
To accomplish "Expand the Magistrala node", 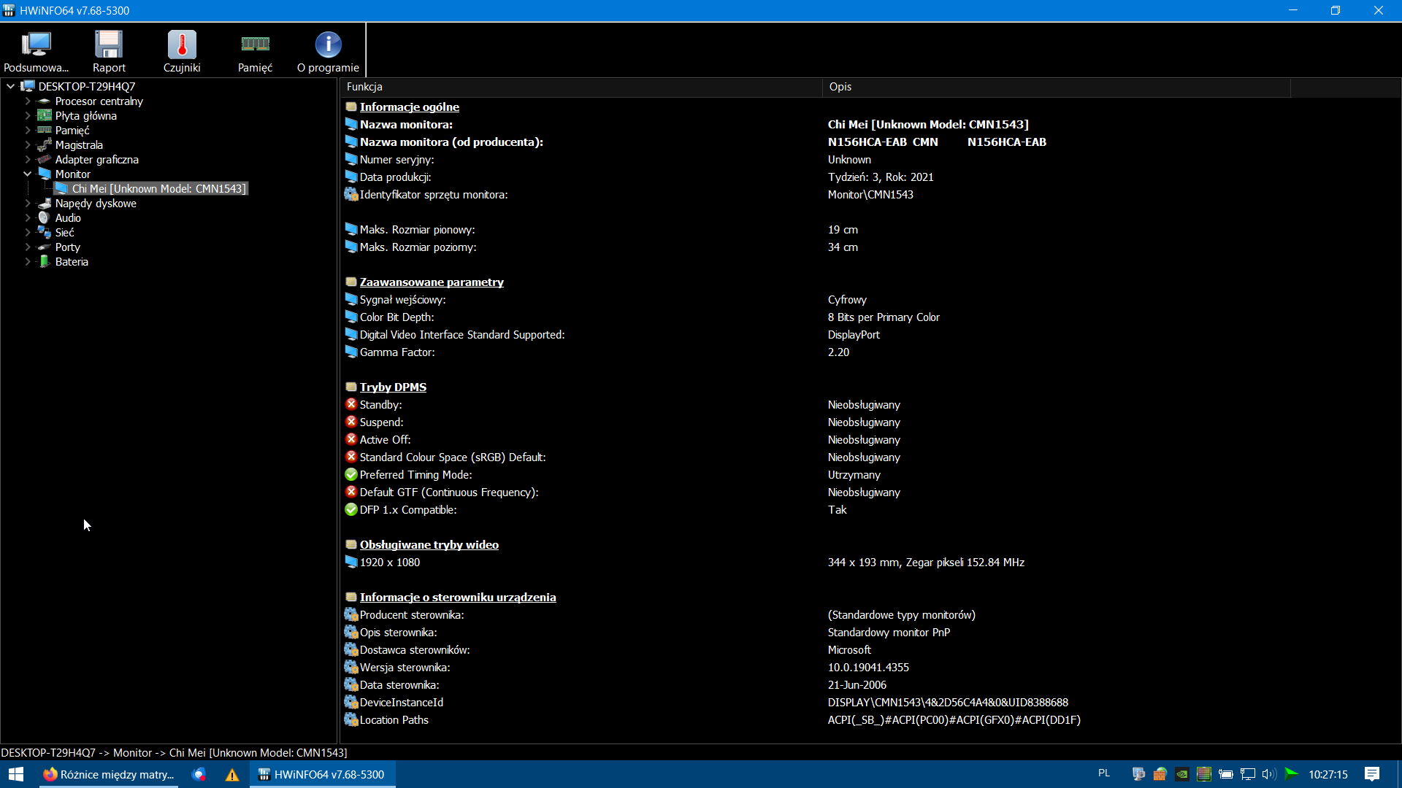I will pos(28,144).
